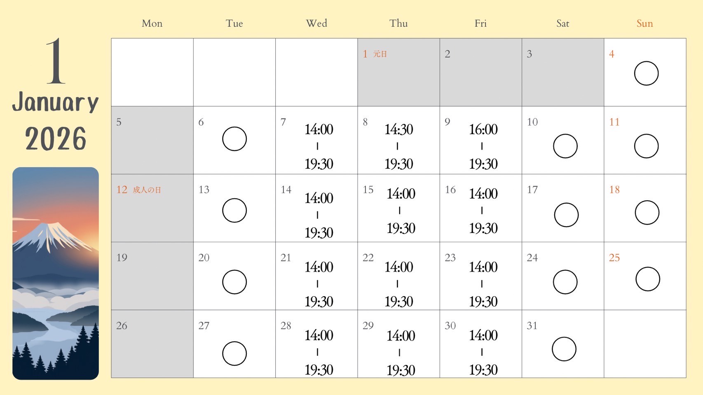Click the circle on January 4
The height and width of the screenshot is (395, 703).
(646, 73)
